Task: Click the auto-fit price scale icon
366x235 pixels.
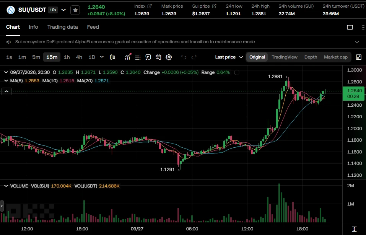Action: 354,229
